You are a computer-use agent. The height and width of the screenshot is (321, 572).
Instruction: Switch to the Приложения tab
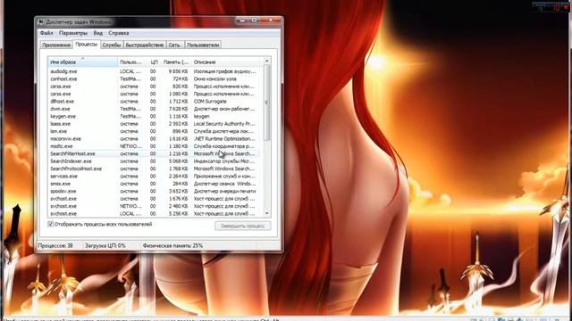(x=56, y=45)
